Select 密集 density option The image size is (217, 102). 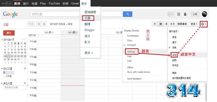coord(174,47)
